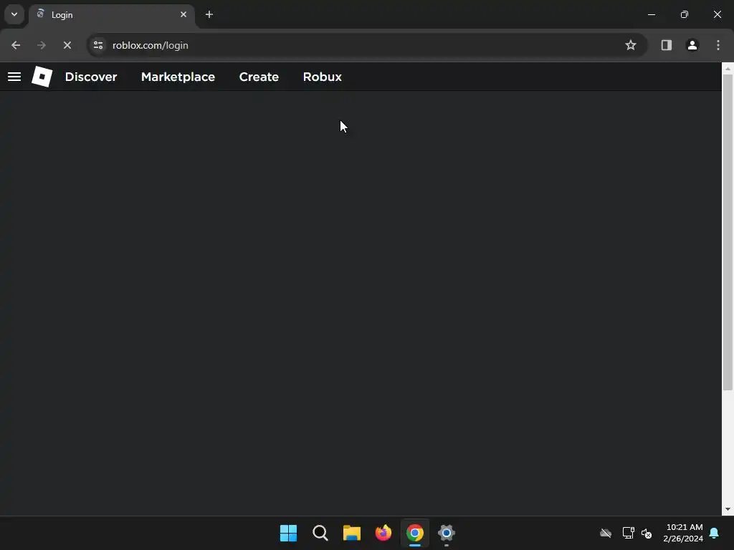View site information icon in address bar
This screenshot has height=550, width=734.
click(x=98, y=45)
